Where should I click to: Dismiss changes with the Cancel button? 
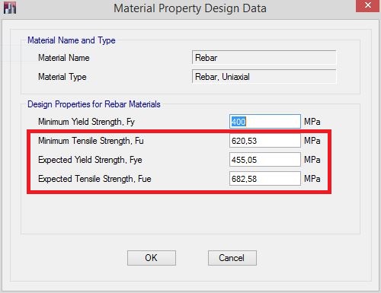232,258
